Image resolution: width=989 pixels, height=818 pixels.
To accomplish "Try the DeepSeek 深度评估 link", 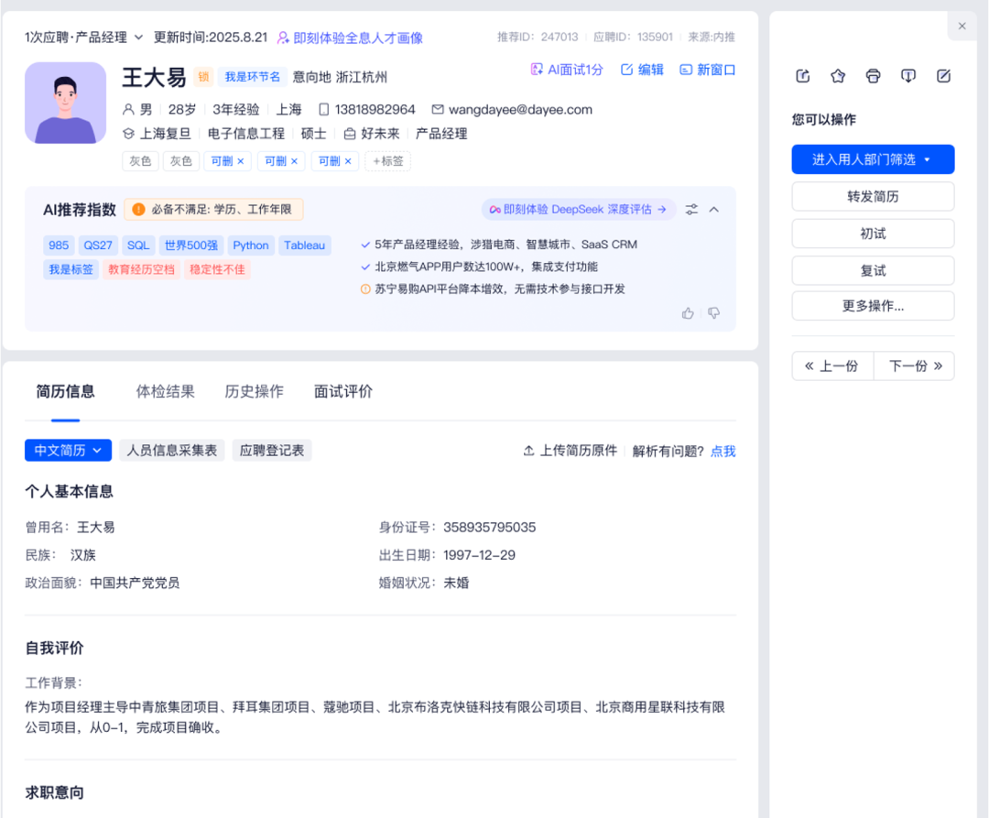I will 579,210.
